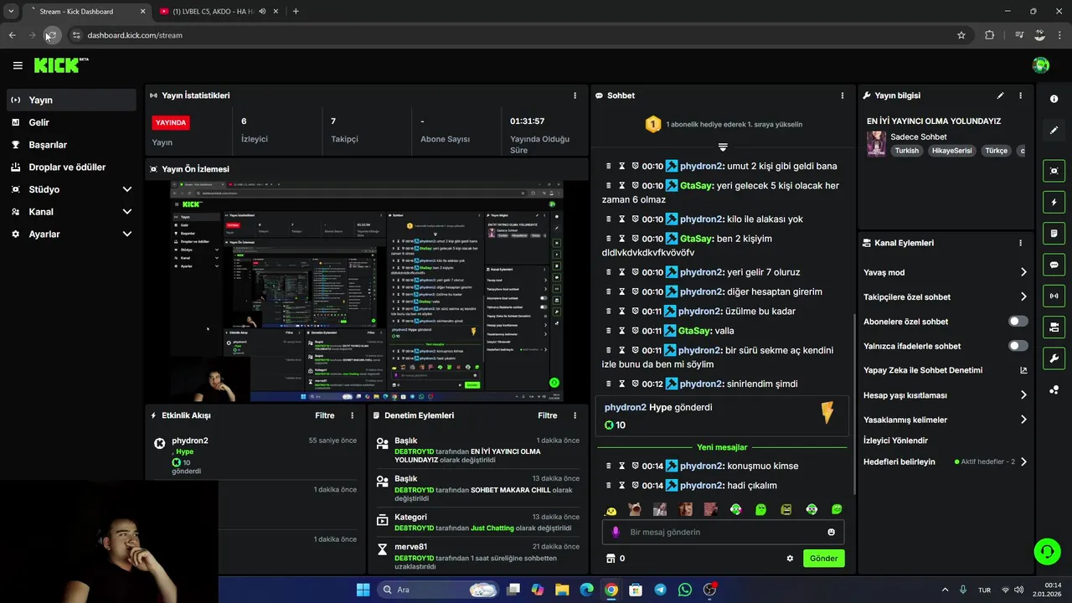Delete the 'valla' message via trash icon
1072x603 pixels.
(x=609, y=331)
